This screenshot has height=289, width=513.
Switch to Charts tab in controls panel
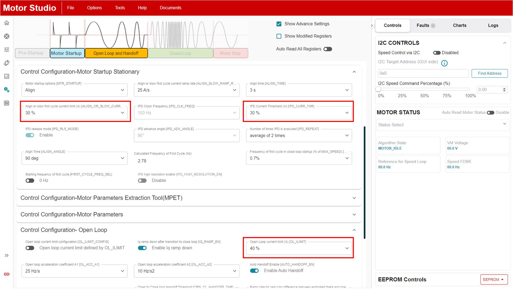pyautogui.click(x=460, y=25)
